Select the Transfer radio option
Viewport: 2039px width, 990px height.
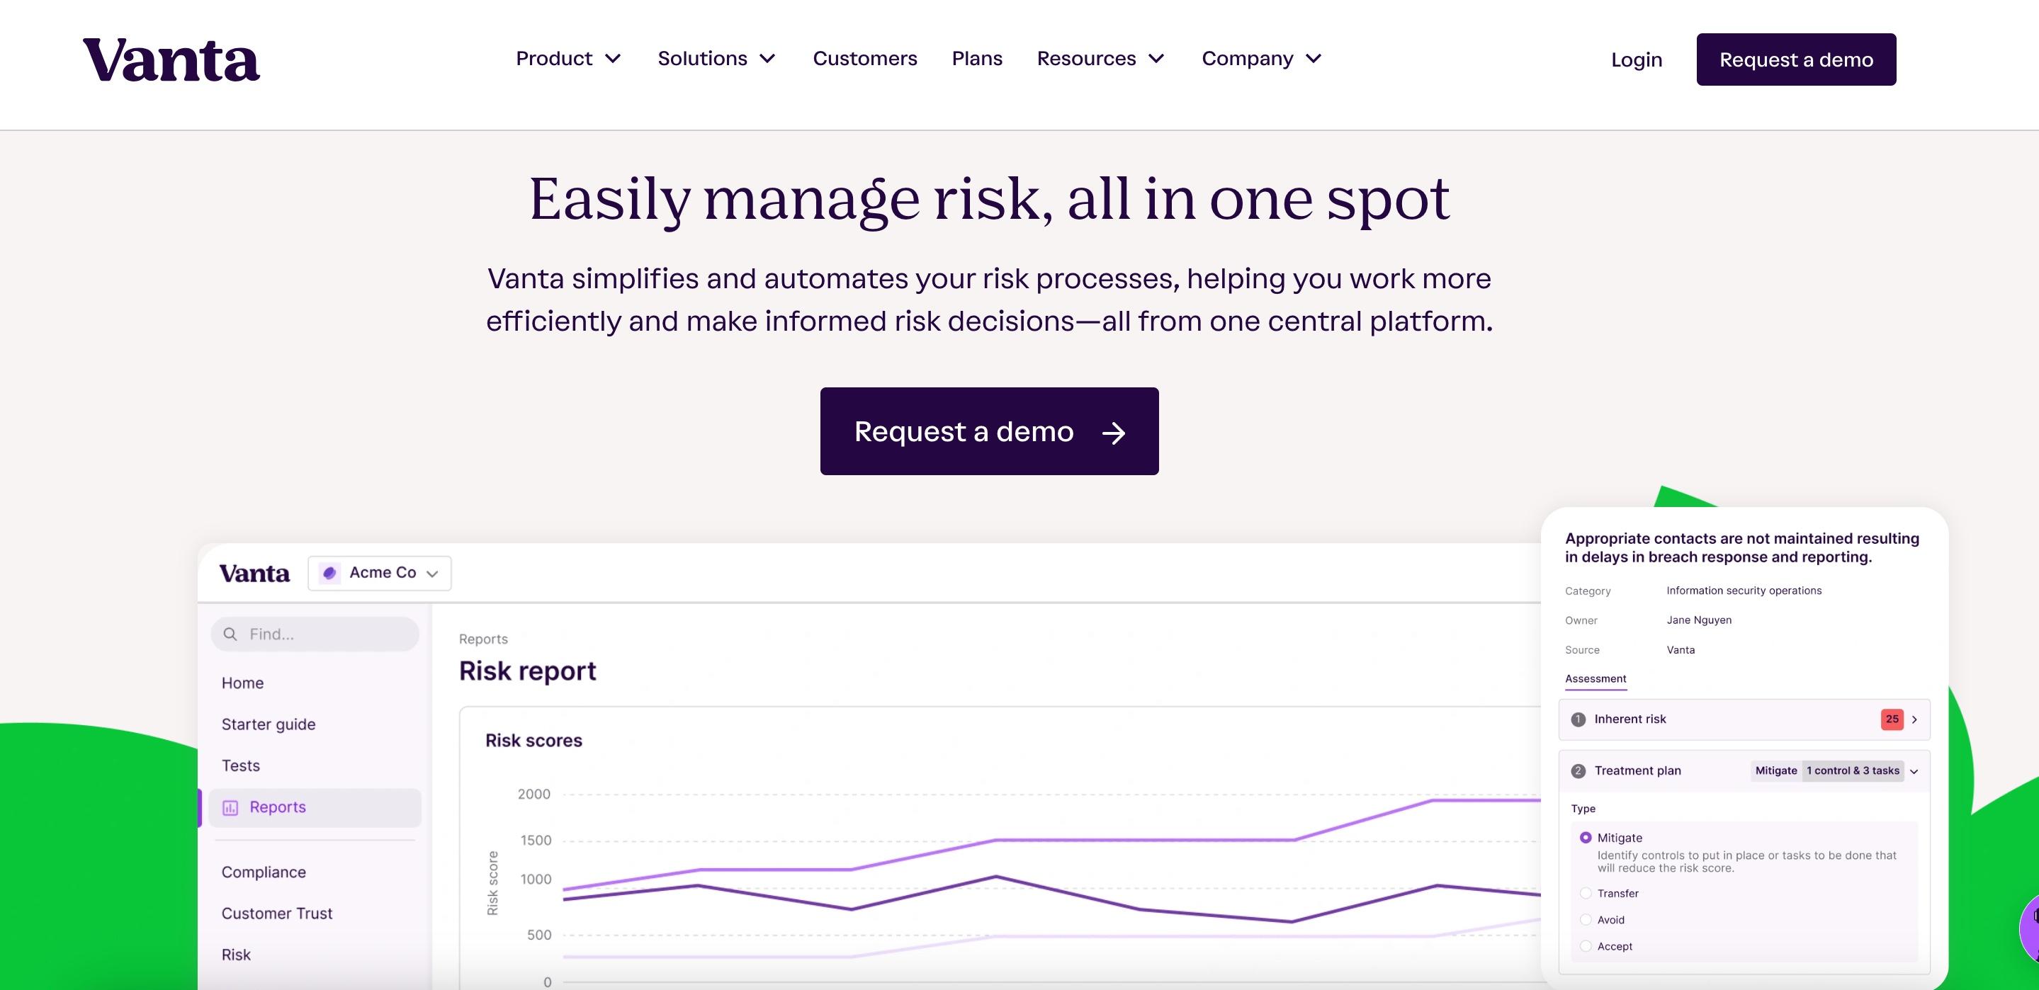(x=1586, y=894)
